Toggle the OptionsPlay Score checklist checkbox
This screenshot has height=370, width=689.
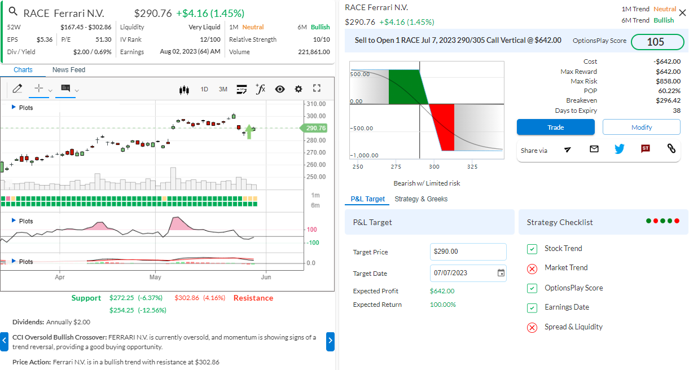click(532, 288)
